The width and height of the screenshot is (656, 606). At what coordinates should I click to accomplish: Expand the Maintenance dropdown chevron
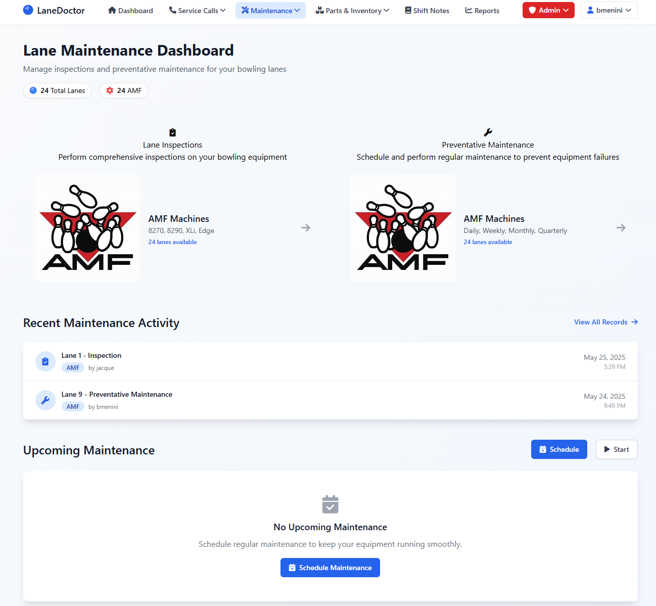(x=297, y=10)
